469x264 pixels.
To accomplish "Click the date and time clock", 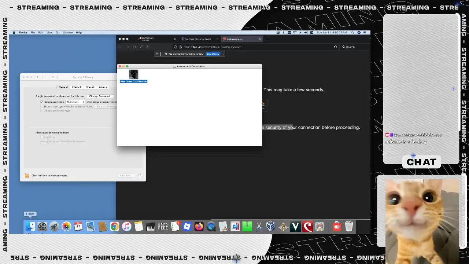I will [332, 32].
